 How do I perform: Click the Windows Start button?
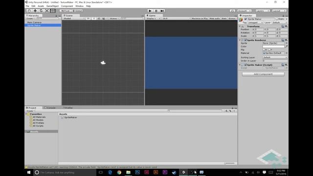point(29,172)
